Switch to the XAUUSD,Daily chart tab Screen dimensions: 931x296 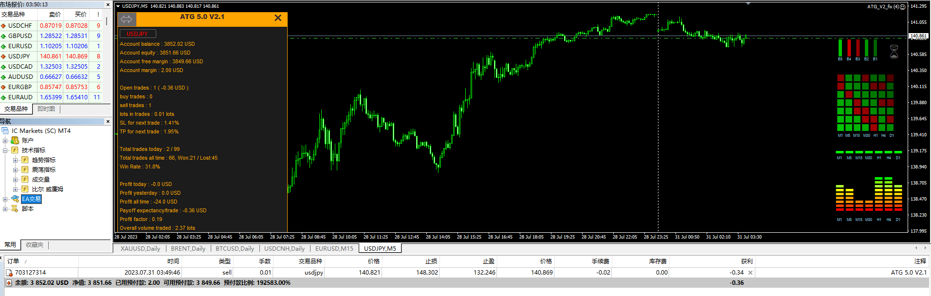(140, 249)
